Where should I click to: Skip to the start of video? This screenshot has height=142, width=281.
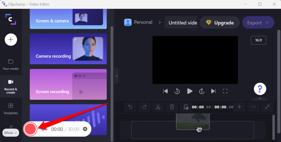(165, 91)
